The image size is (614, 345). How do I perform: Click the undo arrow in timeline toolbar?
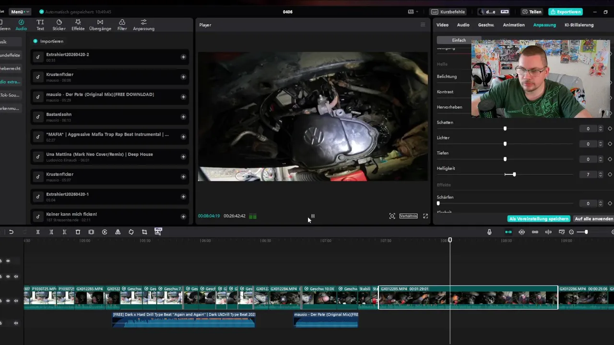[11, 232]
